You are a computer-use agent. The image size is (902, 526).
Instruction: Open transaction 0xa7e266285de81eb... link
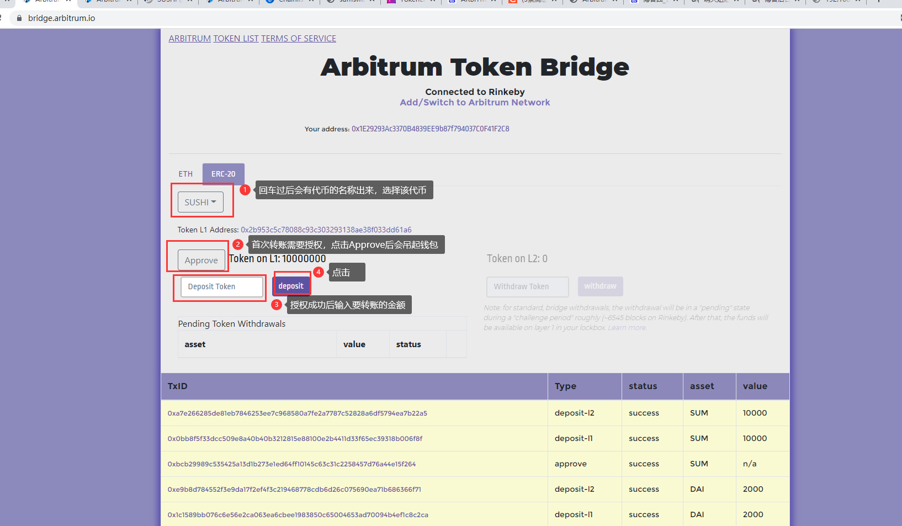click(x=298, y=413)
